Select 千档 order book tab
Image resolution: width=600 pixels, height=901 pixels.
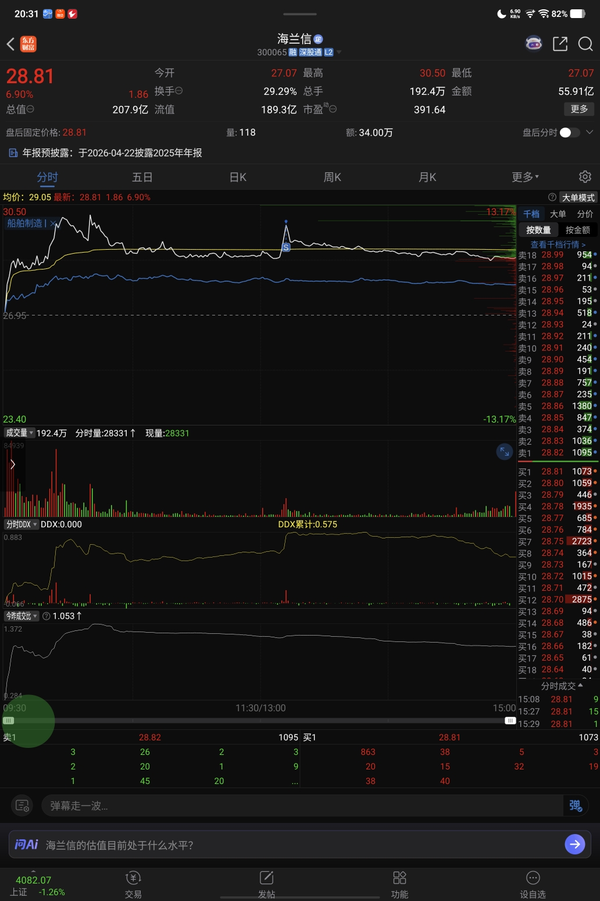(x=531, y=214)
